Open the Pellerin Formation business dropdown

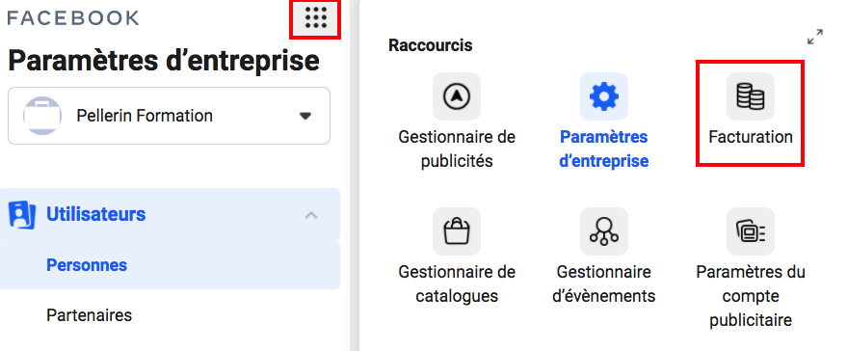click(x=169, y=116)
